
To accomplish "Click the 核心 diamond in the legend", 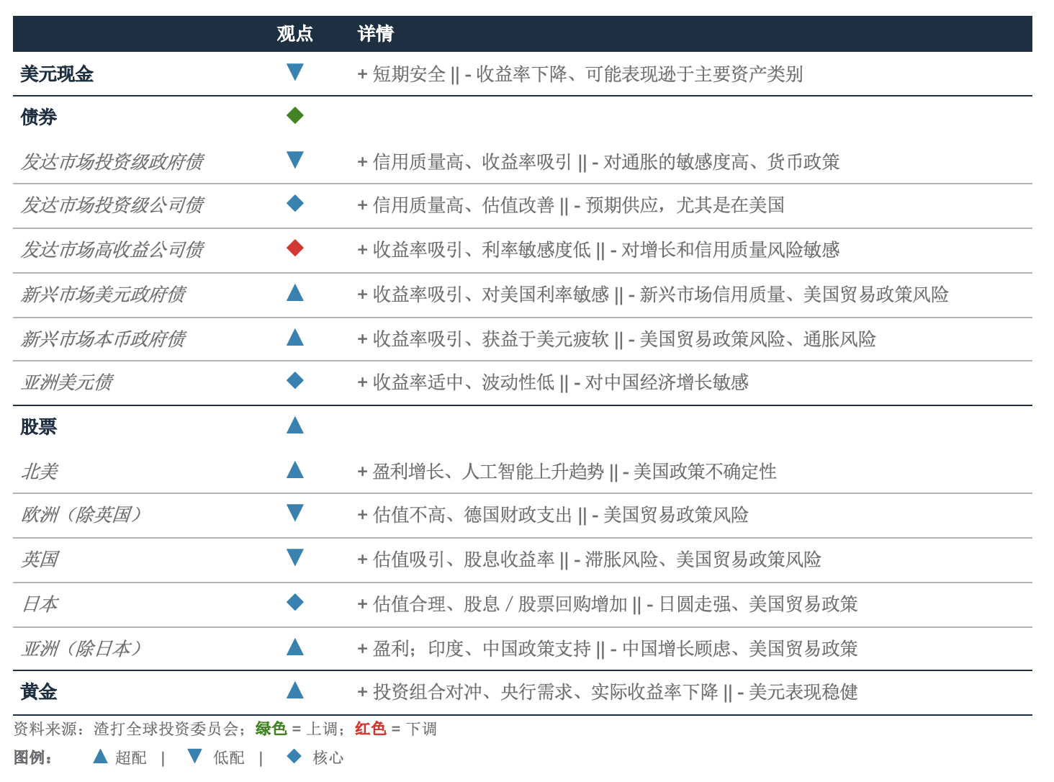I will pyautogui.click(x=294, y=756).
